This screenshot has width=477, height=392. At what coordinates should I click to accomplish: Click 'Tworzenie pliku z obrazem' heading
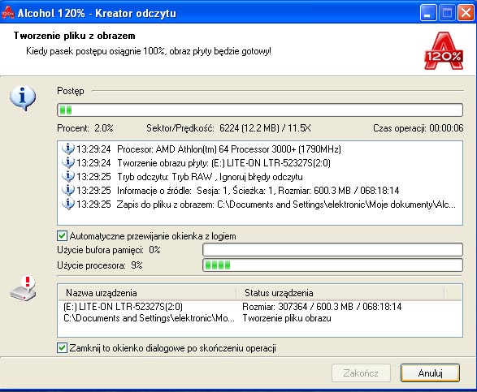tap(75, 36)
